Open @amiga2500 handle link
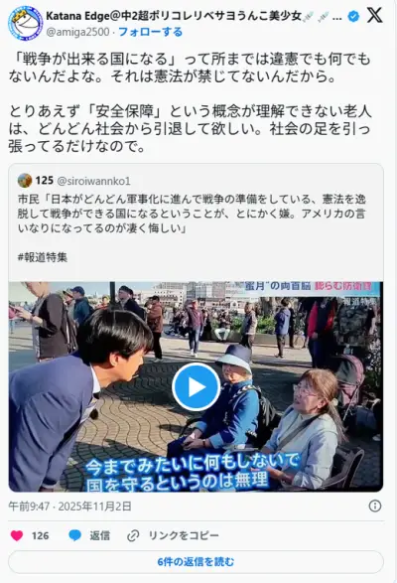Image resolution: width=397 pixels, height=583 pixels. (x=77, y=32)
